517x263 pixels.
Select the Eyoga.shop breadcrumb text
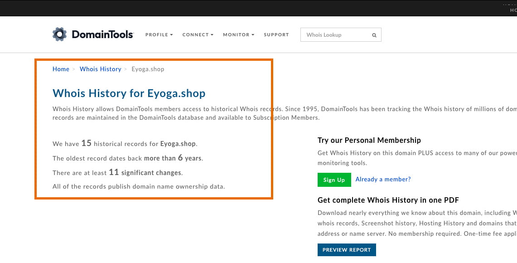pos(148,69)
